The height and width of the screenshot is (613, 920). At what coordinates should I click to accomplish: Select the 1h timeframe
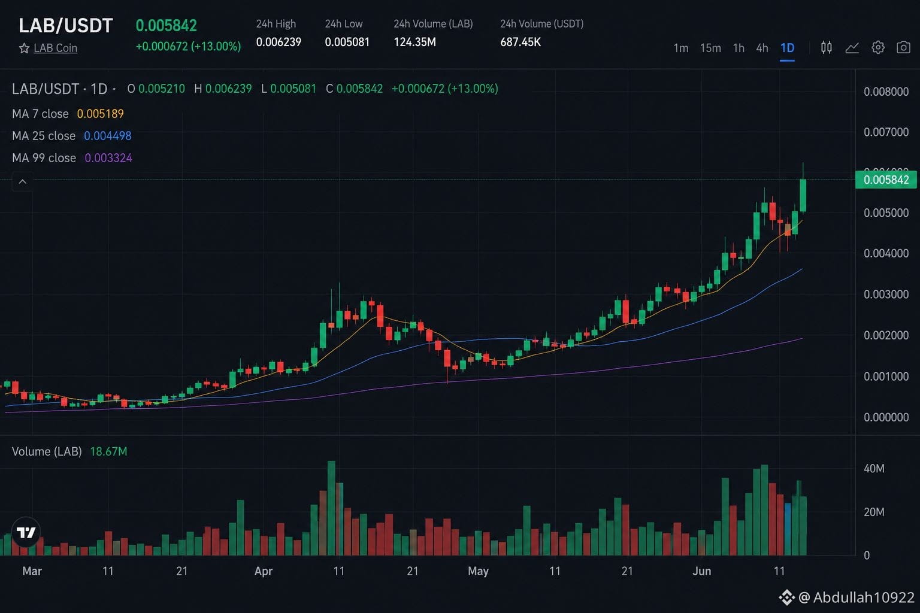[739, 48]
